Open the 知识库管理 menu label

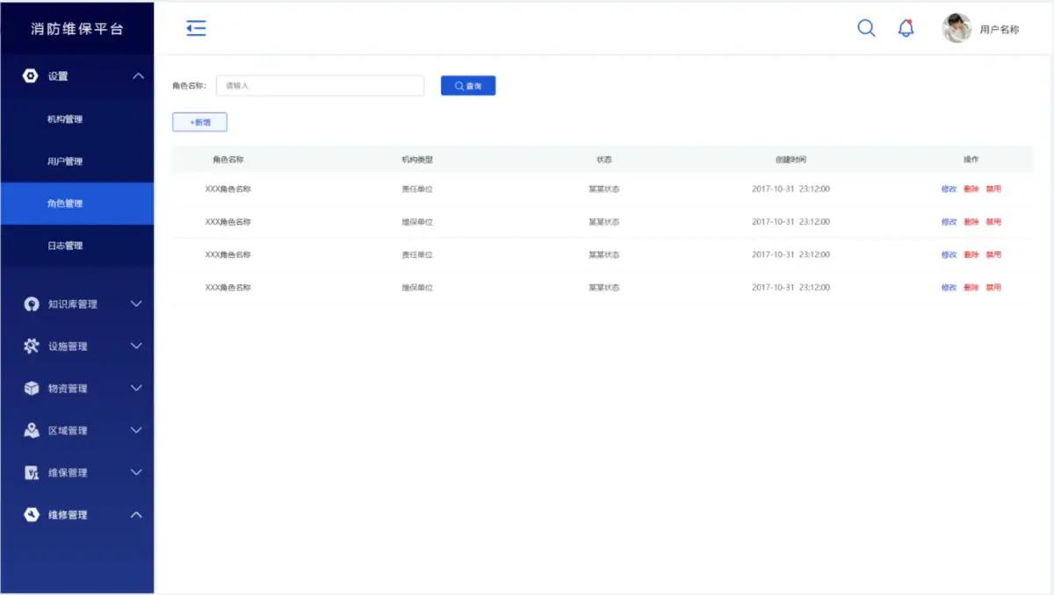click(73, 305)
